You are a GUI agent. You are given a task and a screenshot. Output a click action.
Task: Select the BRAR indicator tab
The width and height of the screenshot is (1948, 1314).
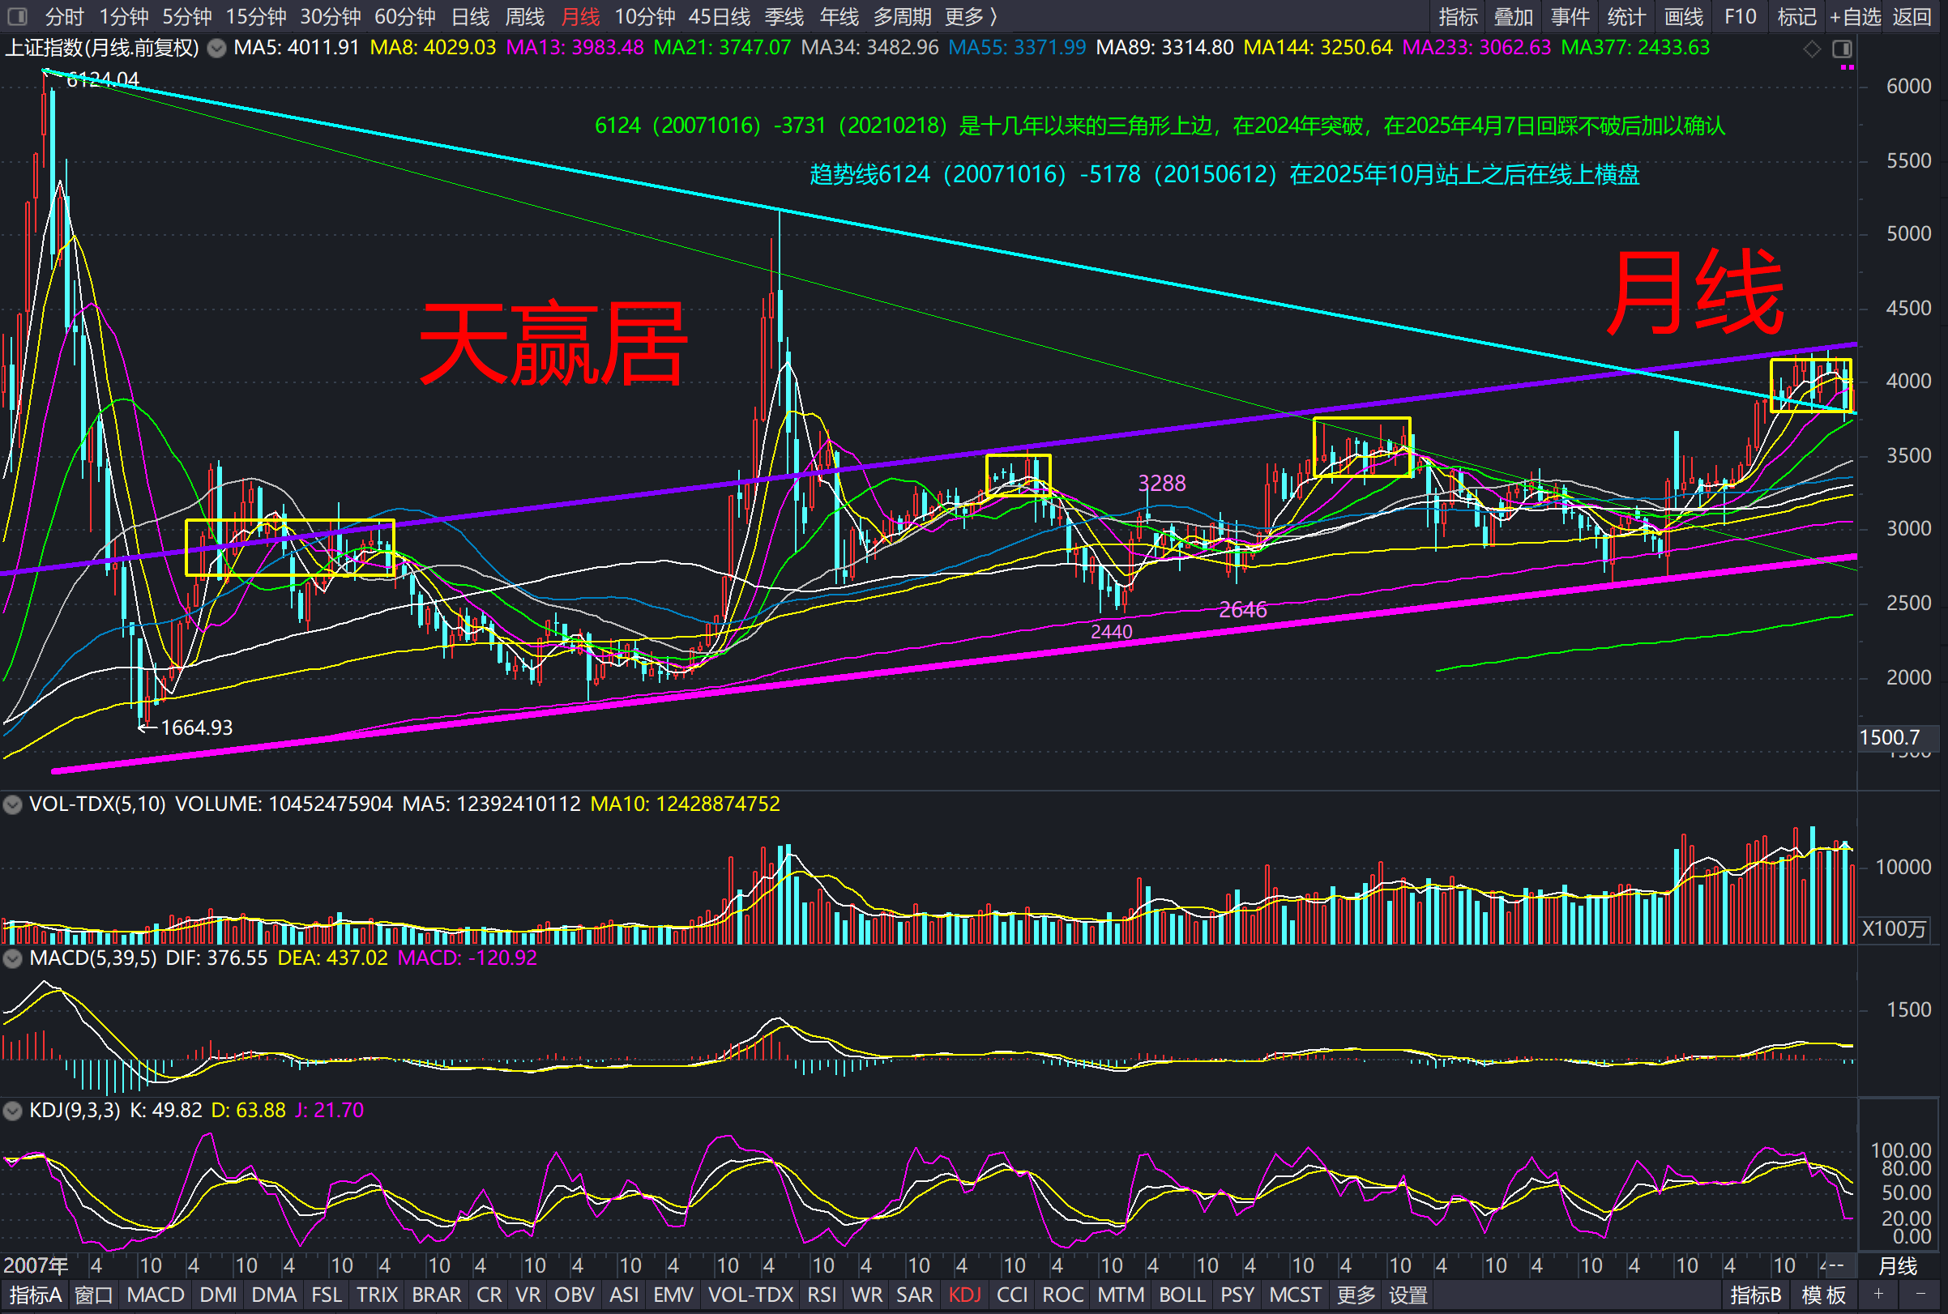click(436, 1295)
